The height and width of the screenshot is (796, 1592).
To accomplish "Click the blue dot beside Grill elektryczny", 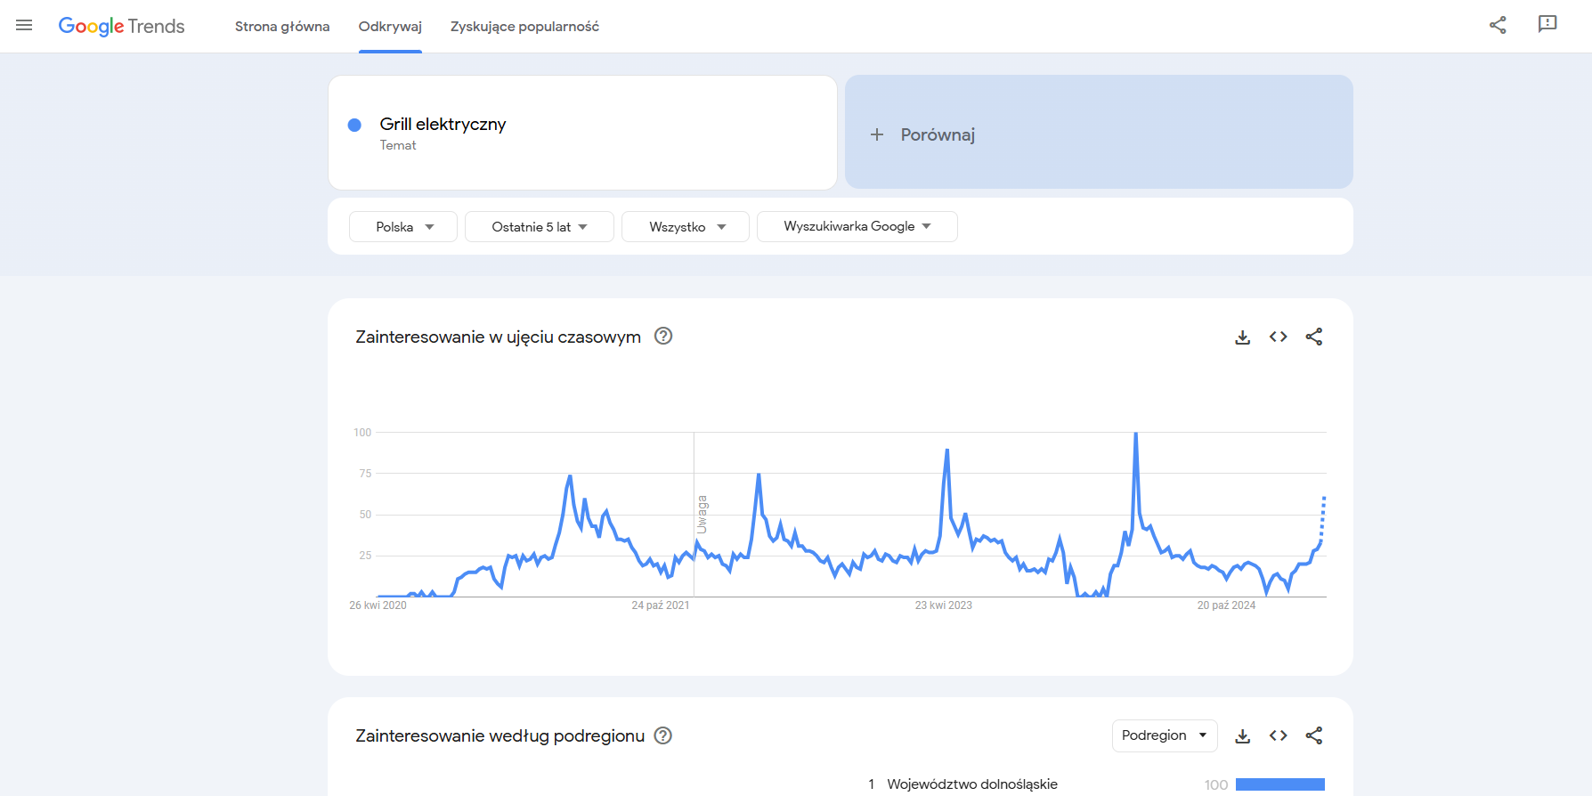I will (354, 125).
